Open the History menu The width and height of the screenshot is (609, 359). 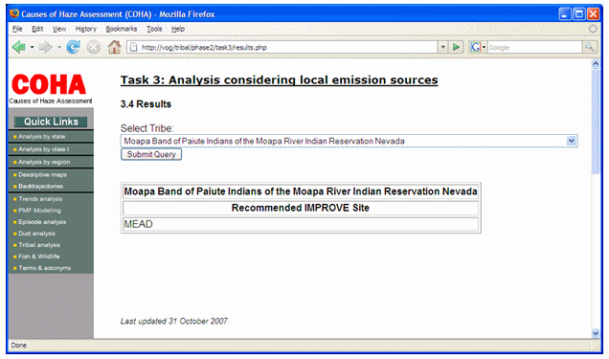(85, 29)
